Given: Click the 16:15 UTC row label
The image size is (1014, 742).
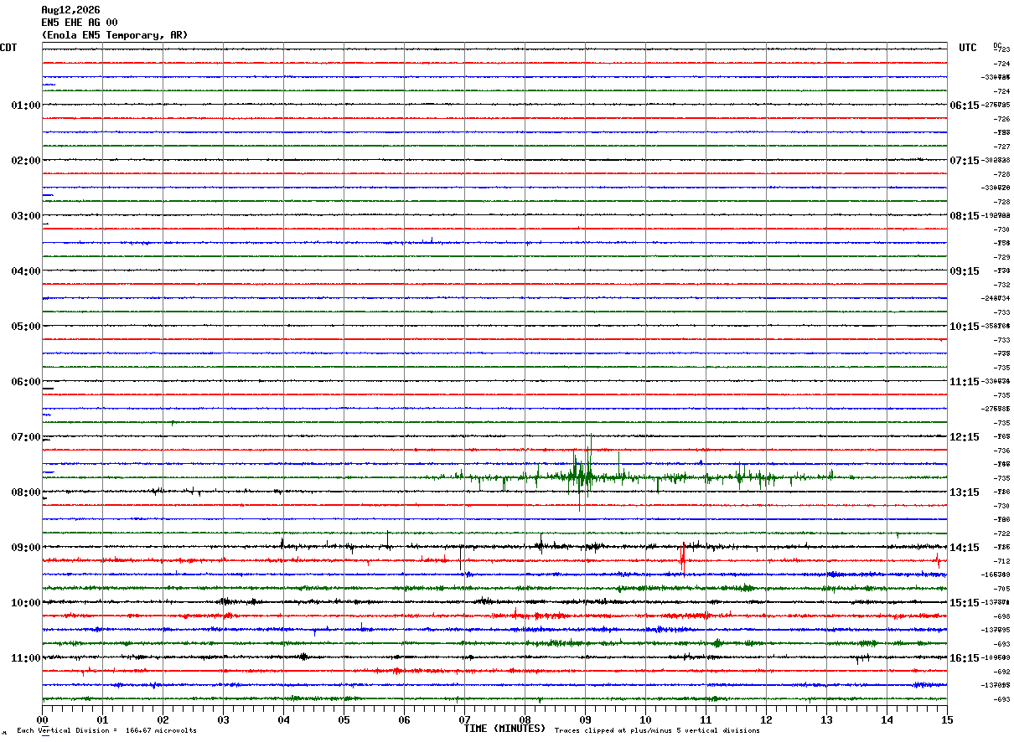Looking at the screenshot, I should pyautogui.click(x=965, y=658).
